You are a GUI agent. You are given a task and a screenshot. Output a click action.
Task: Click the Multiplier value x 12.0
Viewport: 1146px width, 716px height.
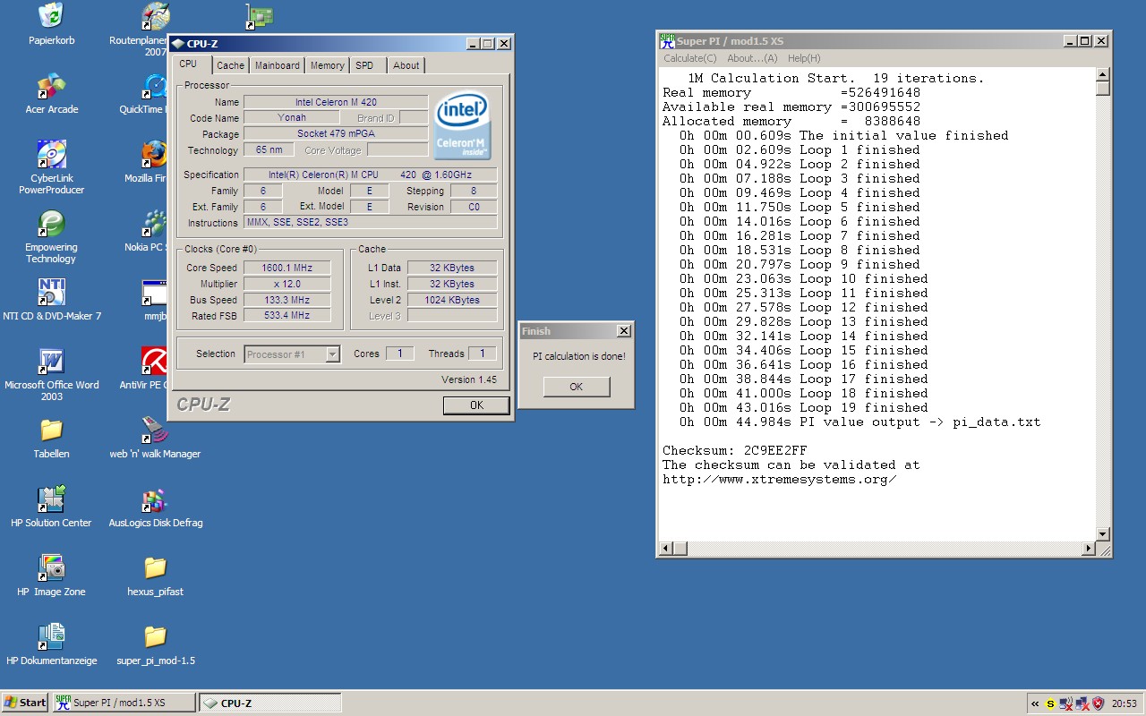(x=287, y=284)
